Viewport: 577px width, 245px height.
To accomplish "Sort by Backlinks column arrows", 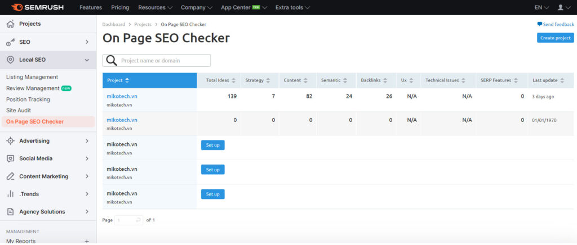I will pyautogui.click(x=385, y=80).
